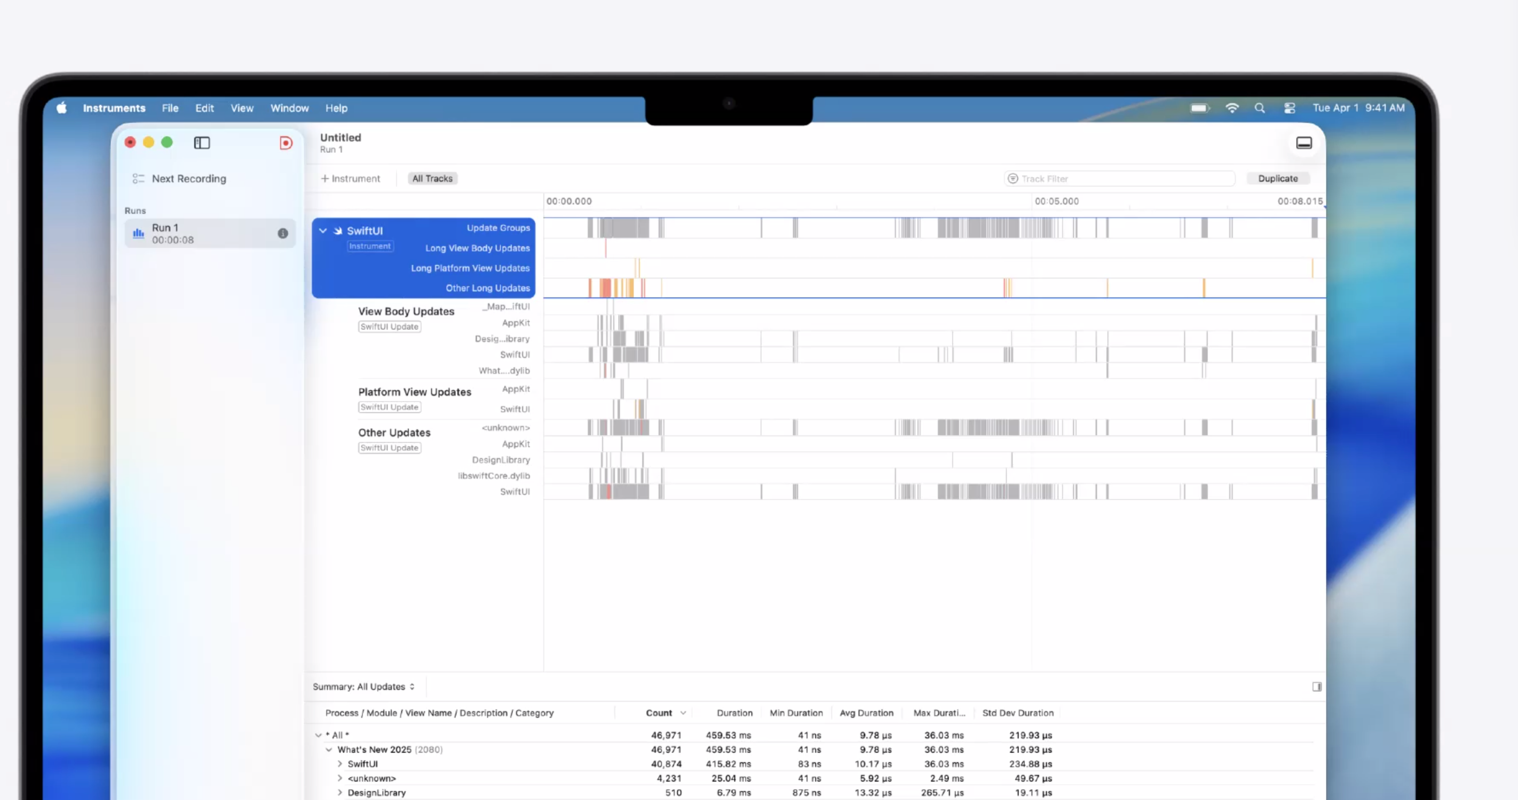Image resolution: width=1518 pixels, height=800 pixels.
Task: Toggle the sidebar panel icon
Action: point(202,143)
